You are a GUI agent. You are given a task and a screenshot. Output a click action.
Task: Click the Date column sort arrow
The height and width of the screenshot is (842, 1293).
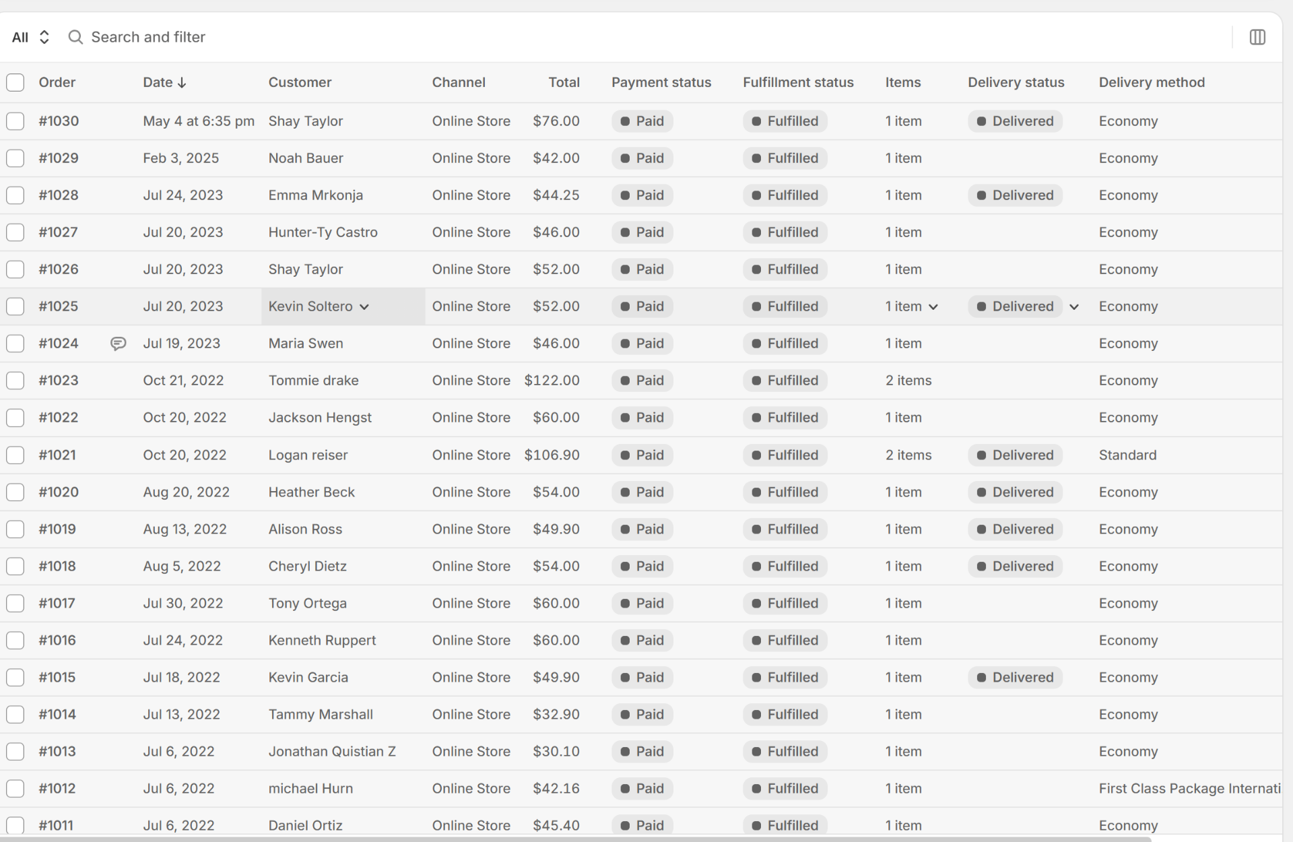(x=182, y=82)
